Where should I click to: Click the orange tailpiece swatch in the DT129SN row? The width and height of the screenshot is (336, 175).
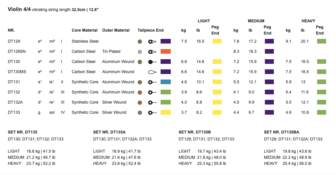pos(166,51)
